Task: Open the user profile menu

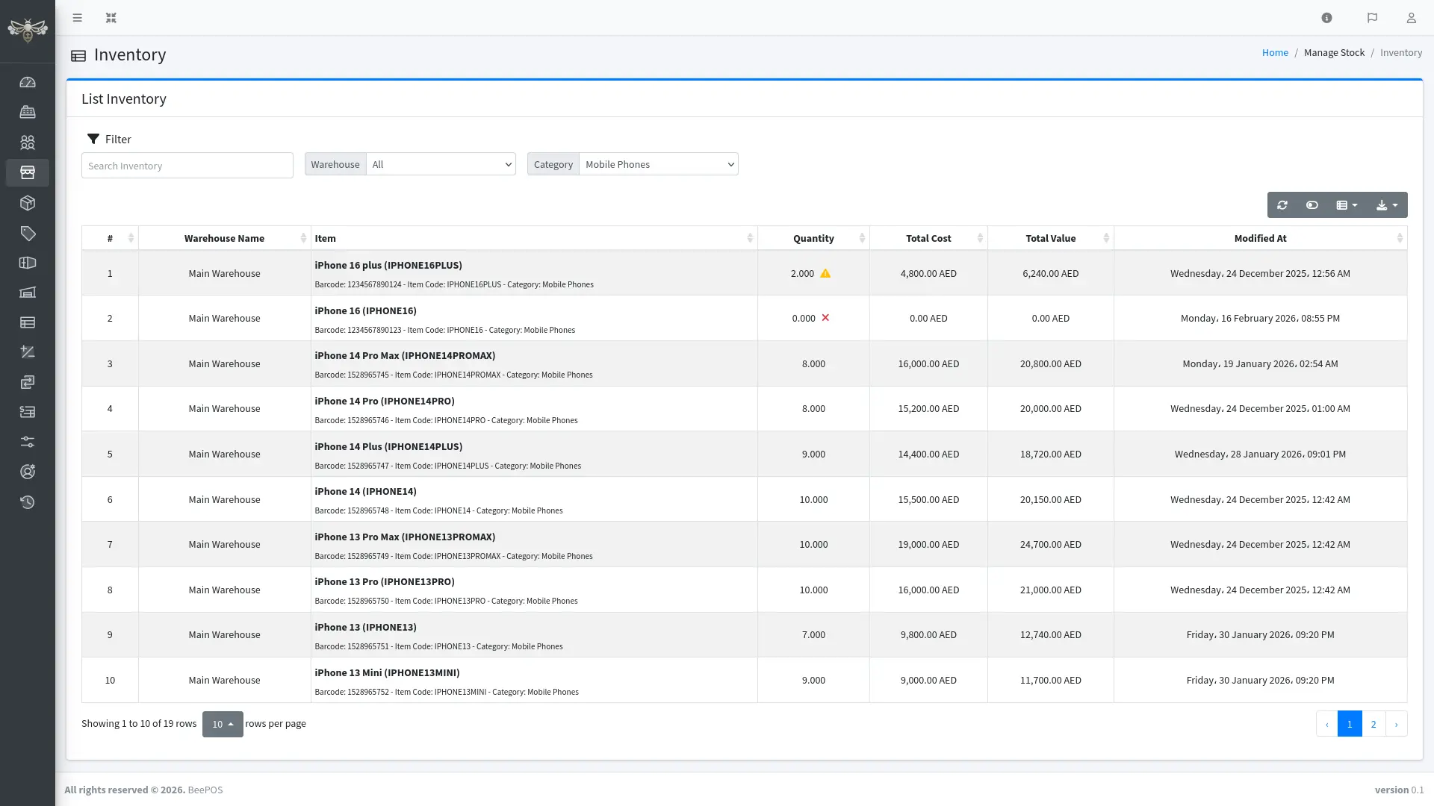Action: [x=1412, y=17]
